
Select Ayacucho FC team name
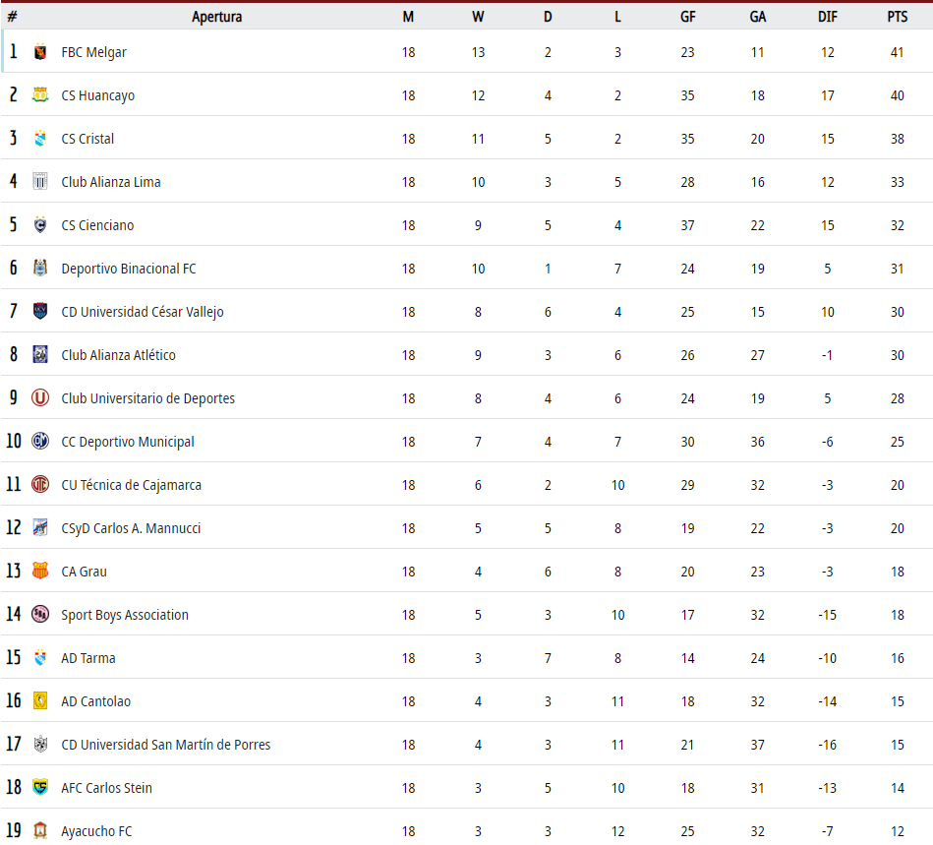click(96, 830)
